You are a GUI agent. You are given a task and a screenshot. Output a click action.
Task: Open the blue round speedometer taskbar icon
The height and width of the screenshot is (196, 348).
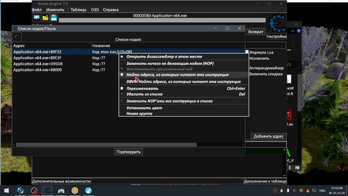[x=88, y=191]
